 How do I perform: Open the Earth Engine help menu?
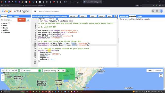(153, 11)
